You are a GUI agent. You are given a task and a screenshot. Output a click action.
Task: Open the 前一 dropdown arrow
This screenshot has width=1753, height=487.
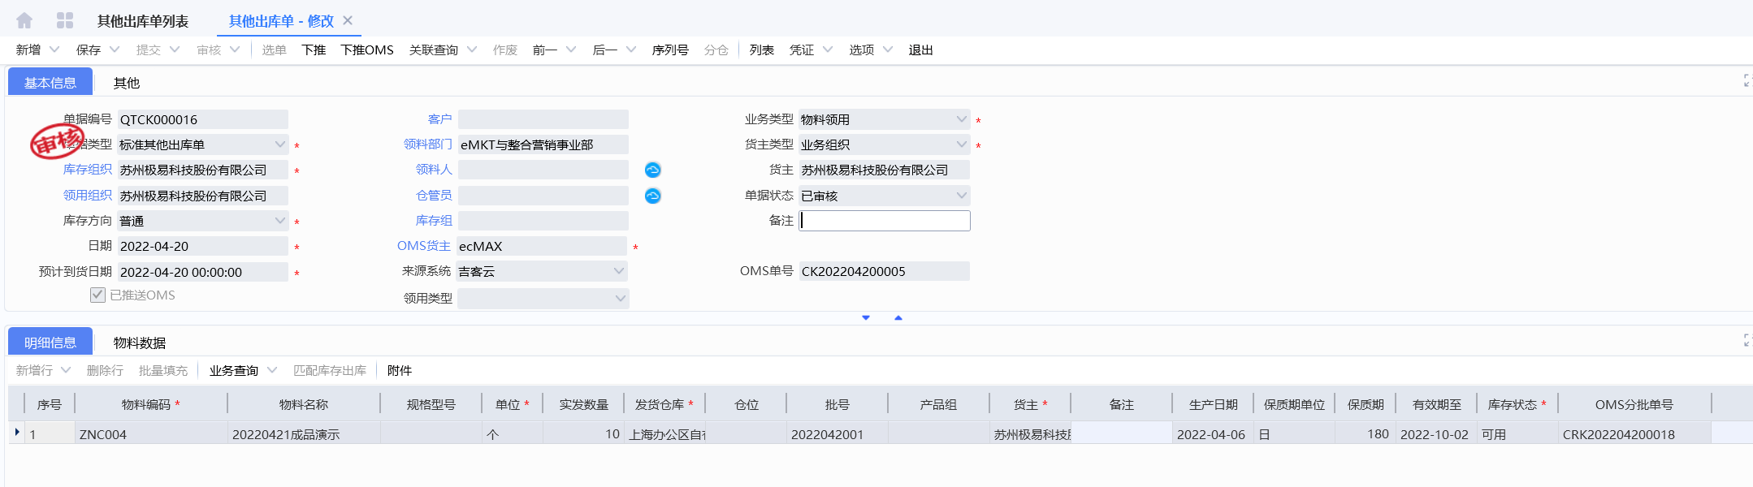(571, 50)
